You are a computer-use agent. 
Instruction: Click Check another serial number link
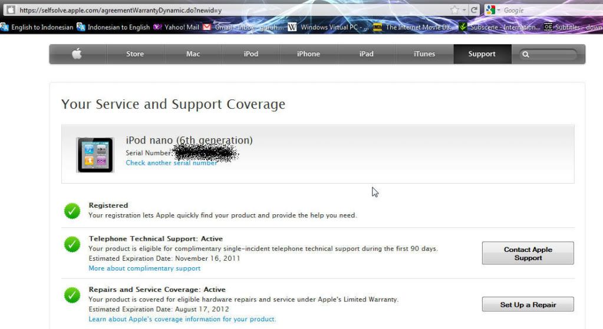(172, 163)
